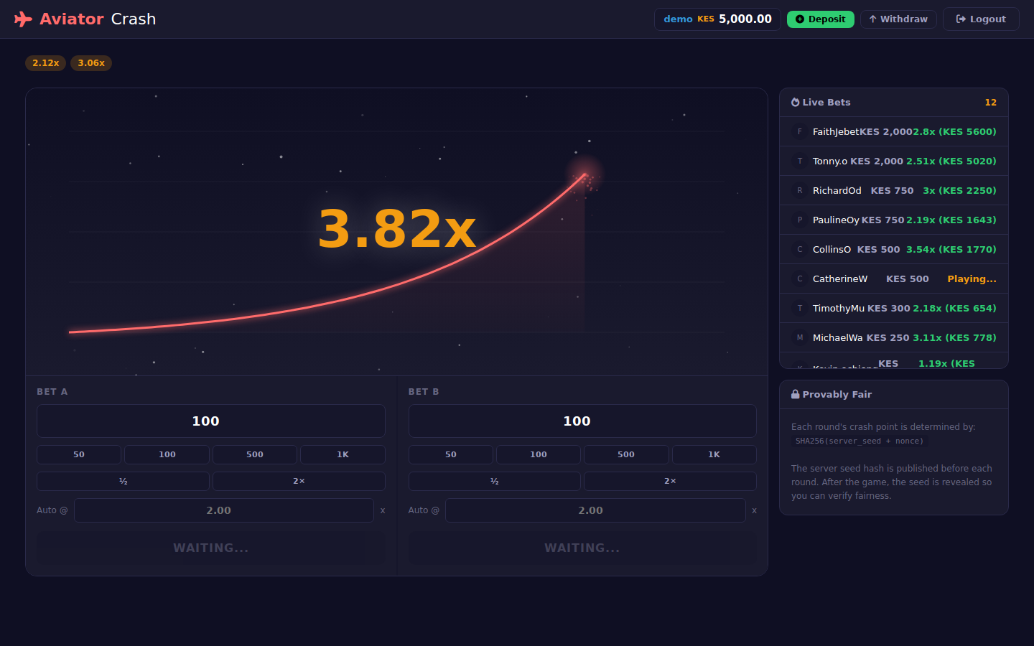Image resolution: width=1034 pixels, height=646 pixels.
Task: Set Bet A to 1K preset
Action: tap(343, 455)
